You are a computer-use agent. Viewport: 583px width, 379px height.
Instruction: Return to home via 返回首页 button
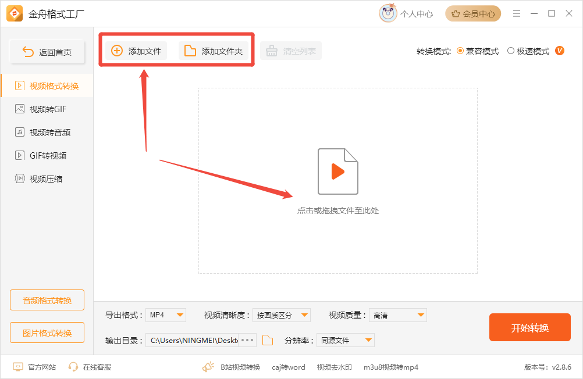click(47, 52)
